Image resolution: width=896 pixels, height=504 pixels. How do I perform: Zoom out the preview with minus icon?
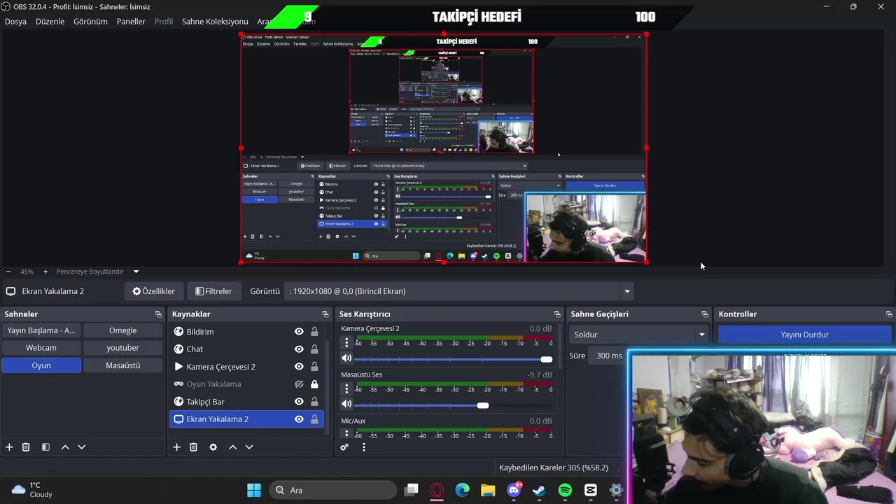coord(8,272)
